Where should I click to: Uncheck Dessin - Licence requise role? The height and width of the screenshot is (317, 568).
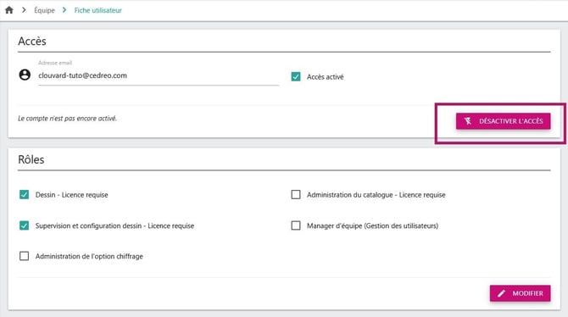tap(24, 195)
